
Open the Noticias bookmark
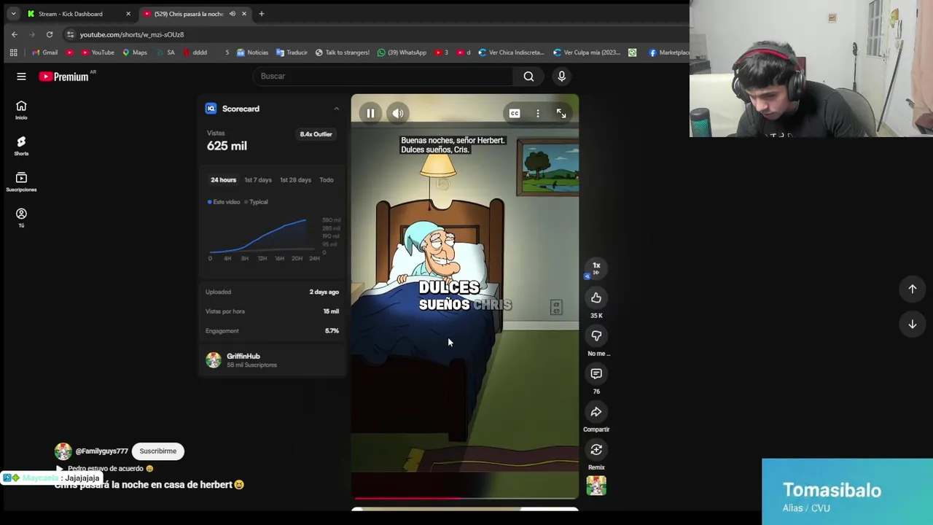click(x=252, y=52)
